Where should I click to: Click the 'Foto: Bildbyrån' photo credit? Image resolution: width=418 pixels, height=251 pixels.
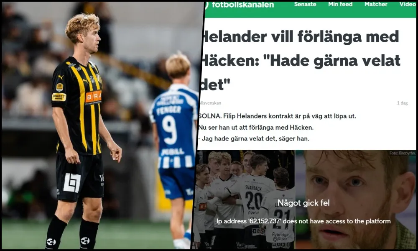click(x=402, y=153)
